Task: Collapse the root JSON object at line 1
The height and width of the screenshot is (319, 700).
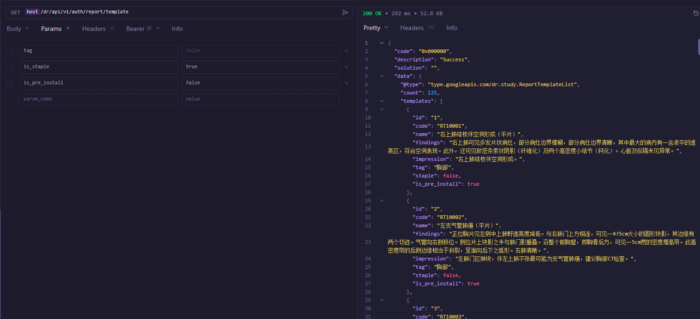Action: click(382, 43)
